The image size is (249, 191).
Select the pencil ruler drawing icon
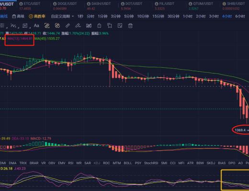[68, 26]
